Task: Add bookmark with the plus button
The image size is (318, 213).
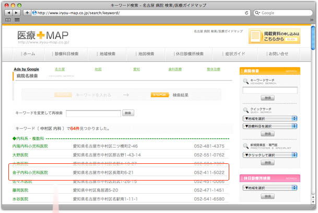Action: pyautogui.click(x=27, y=13)
